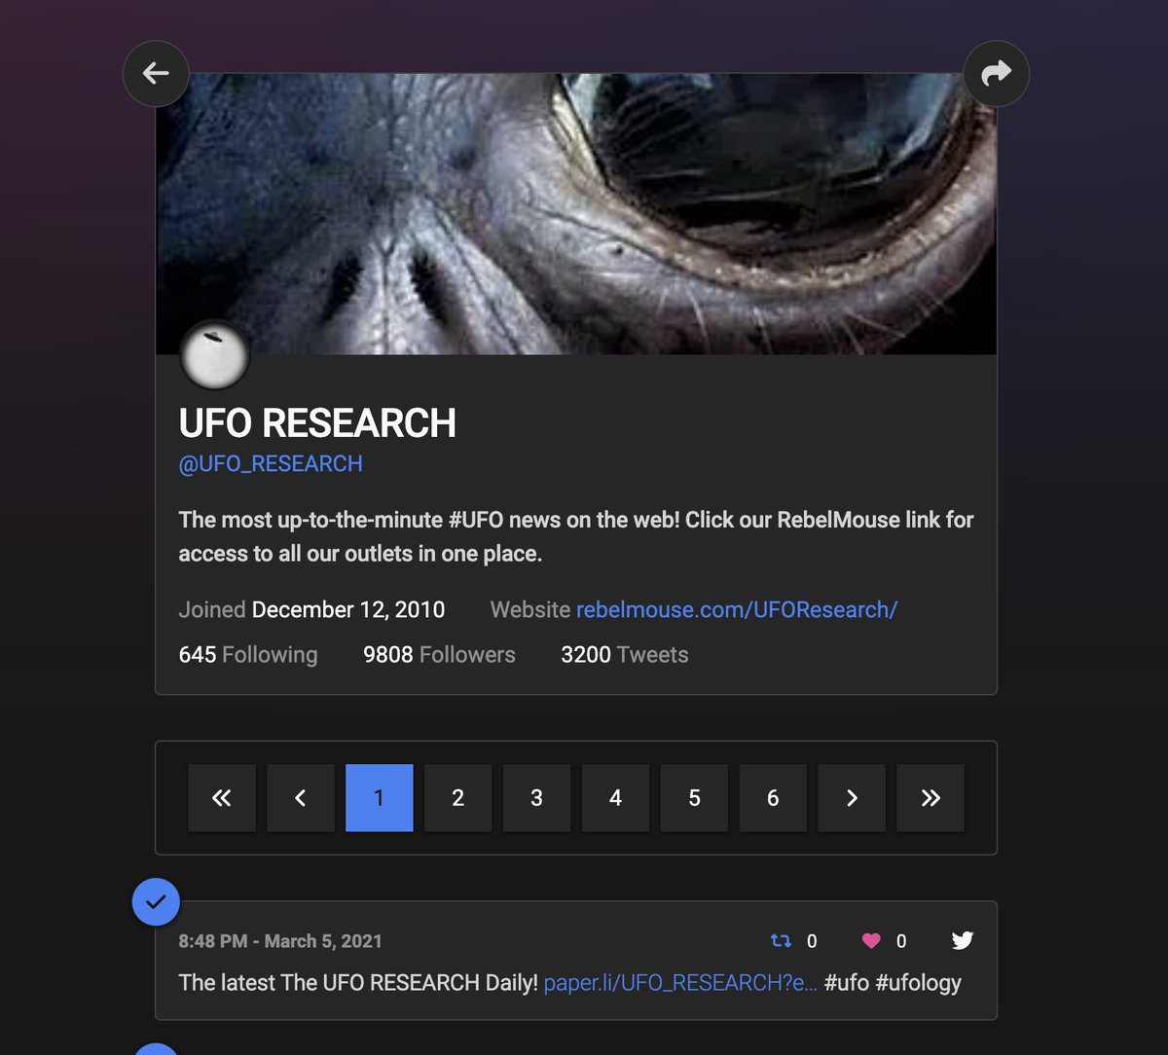Click the 9808 Followers count
The image size is (1168, 1055).
click(439, 655)
